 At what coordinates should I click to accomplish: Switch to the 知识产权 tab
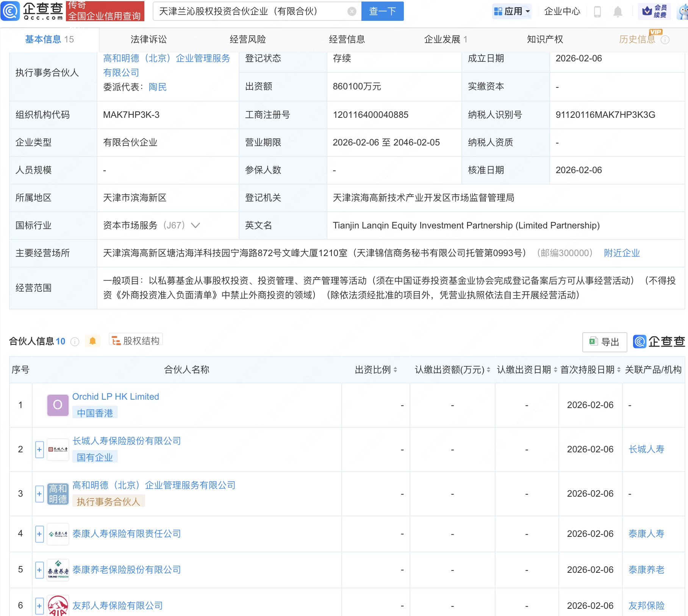pyautogui.click(x=544, y=39)
